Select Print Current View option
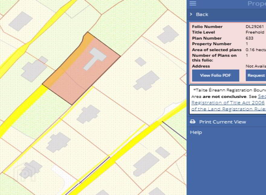The height and width of the screenshot is (195, 266). [222, 122]
